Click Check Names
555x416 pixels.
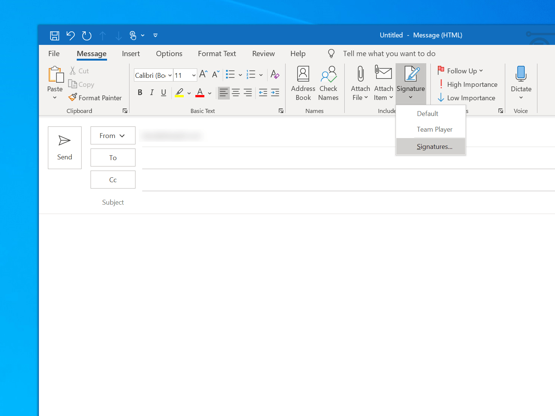[328, 83]
